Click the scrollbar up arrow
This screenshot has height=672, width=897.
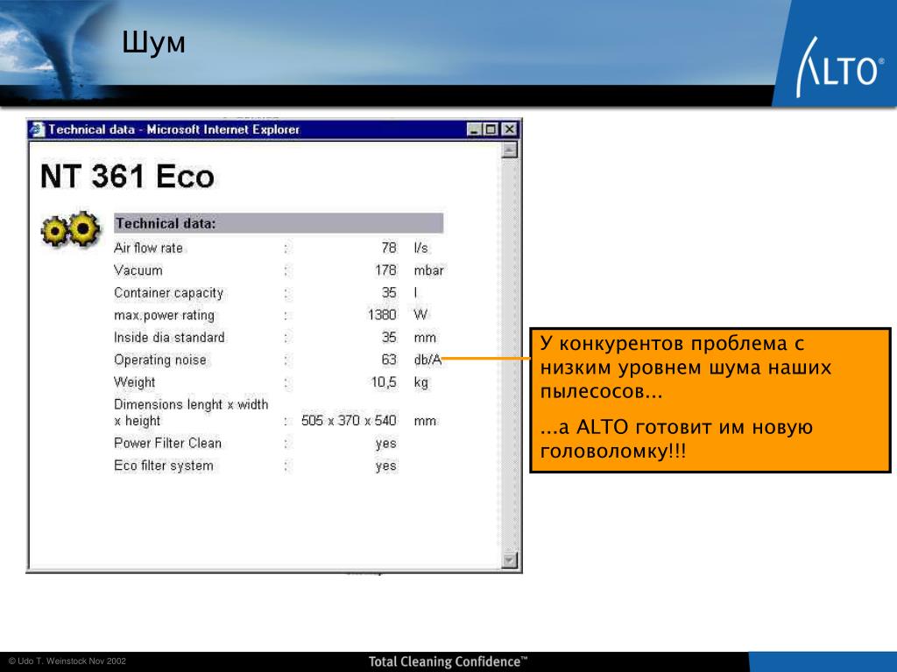(x=509, y=150)
